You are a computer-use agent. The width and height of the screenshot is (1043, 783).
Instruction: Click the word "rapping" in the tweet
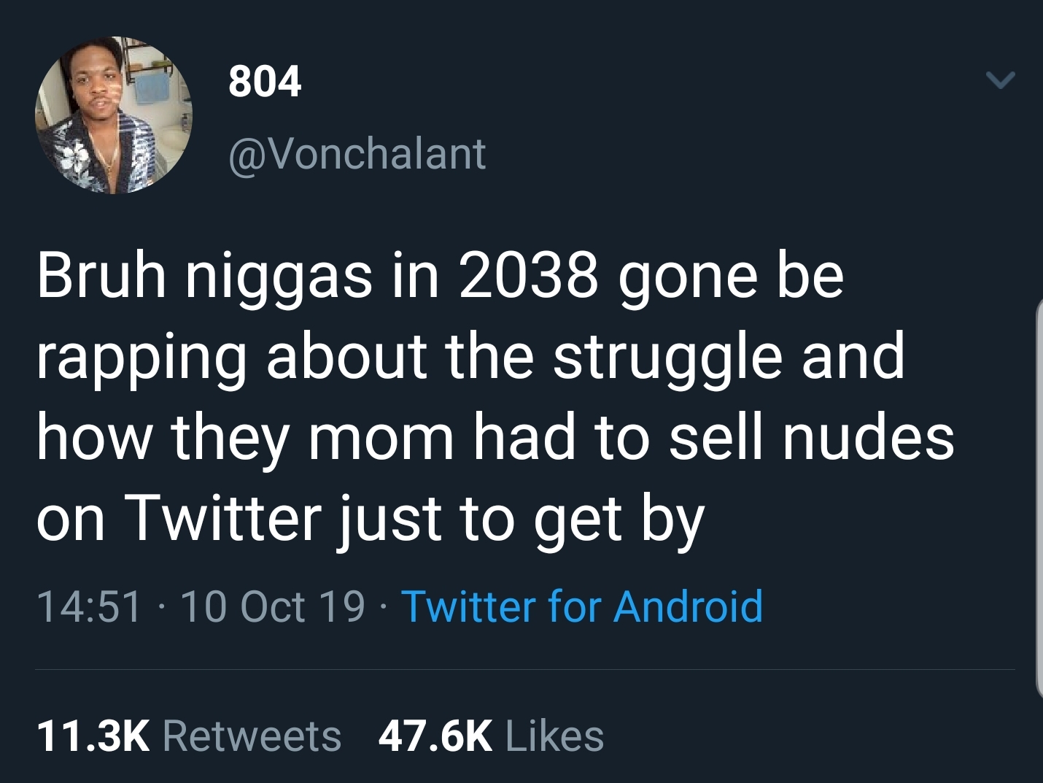141,358
